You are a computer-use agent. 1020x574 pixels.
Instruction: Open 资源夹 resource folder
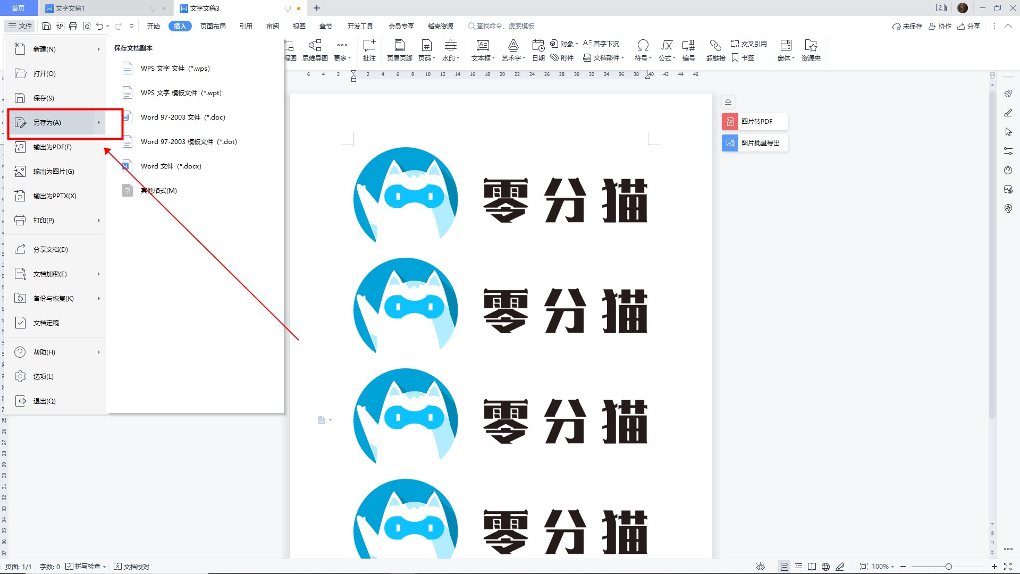click(x=811, y=50)
